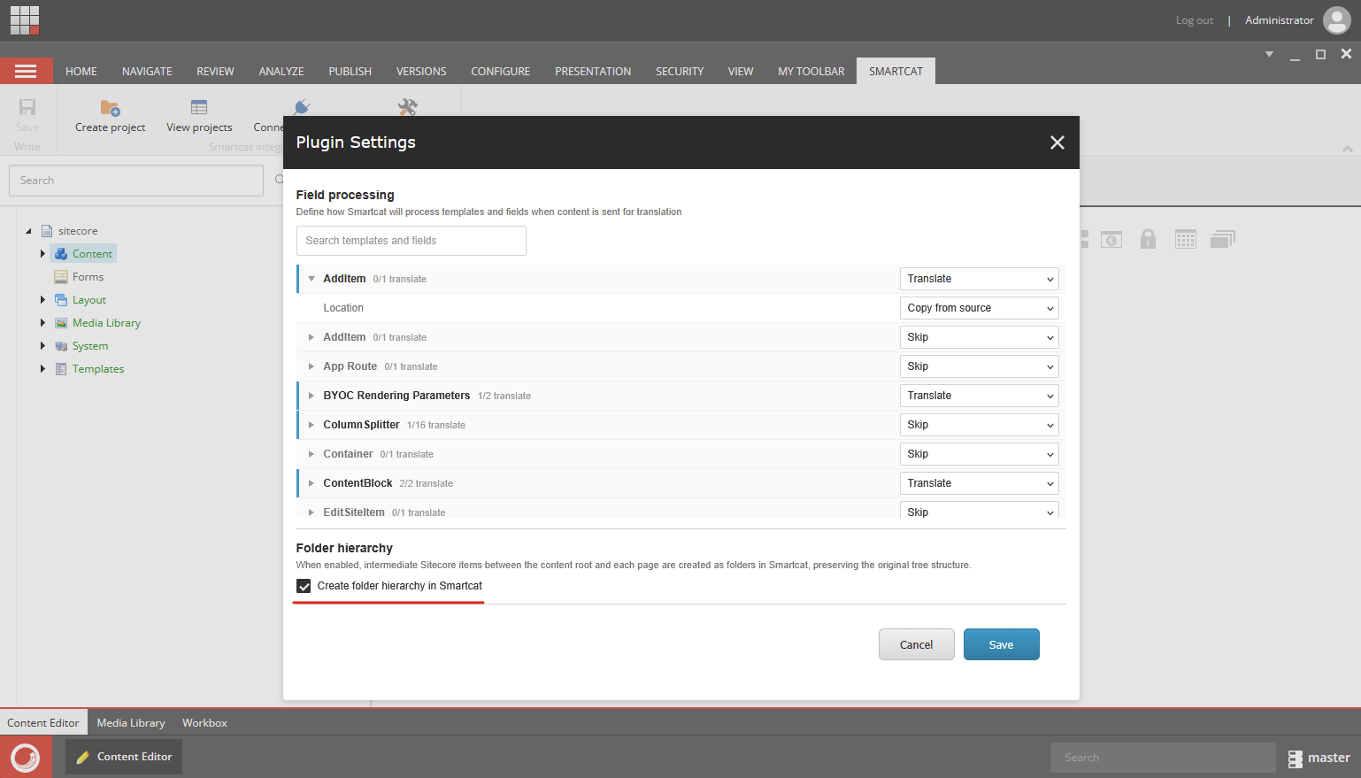Image resolution: width=1361 pixels, height=778 pixels.
Task: Click the sitecore root document icon
Action: point(47,231)
